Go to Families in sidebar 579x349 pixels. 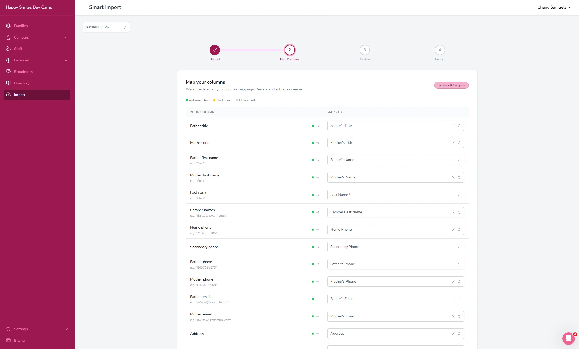37,26
